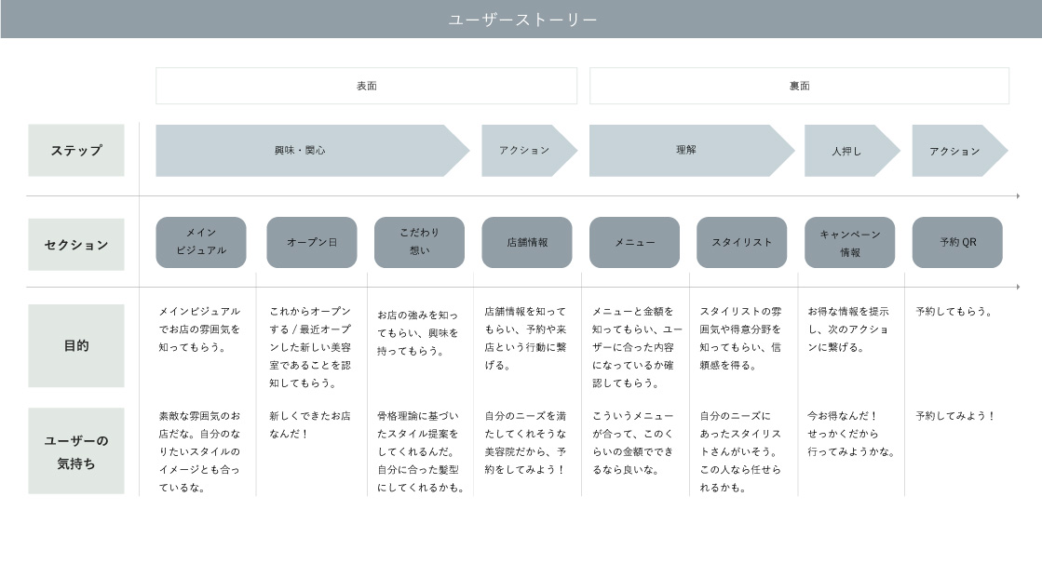Select the キャンペーン情報 section box
Image resolution: width=1042 pixels, height=564 pixels.
pyautogui.click(x=849, y=242)
